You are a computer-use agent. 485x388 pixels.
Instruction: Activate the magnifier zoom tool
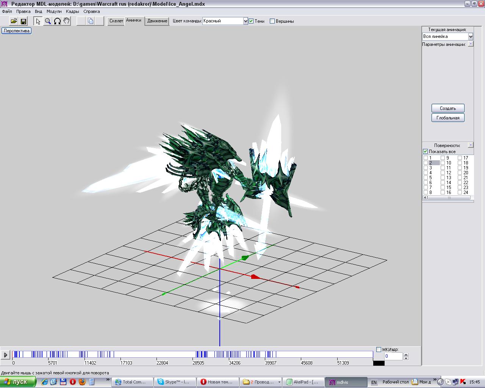[48, 21]
